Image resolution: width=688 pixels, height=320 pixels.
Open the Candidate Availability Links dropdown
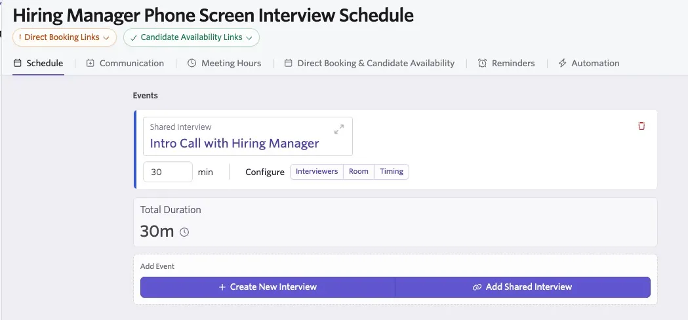pos(192,37)
